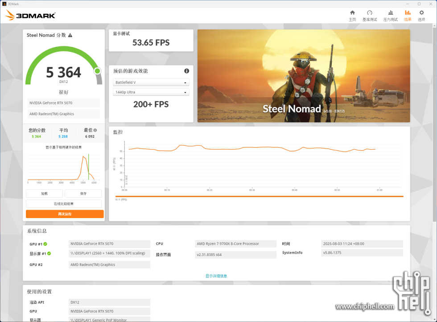Click the 渲染 API DX12 settings field
The width and height of the screenshot is (437, 322).
point(109,302)
